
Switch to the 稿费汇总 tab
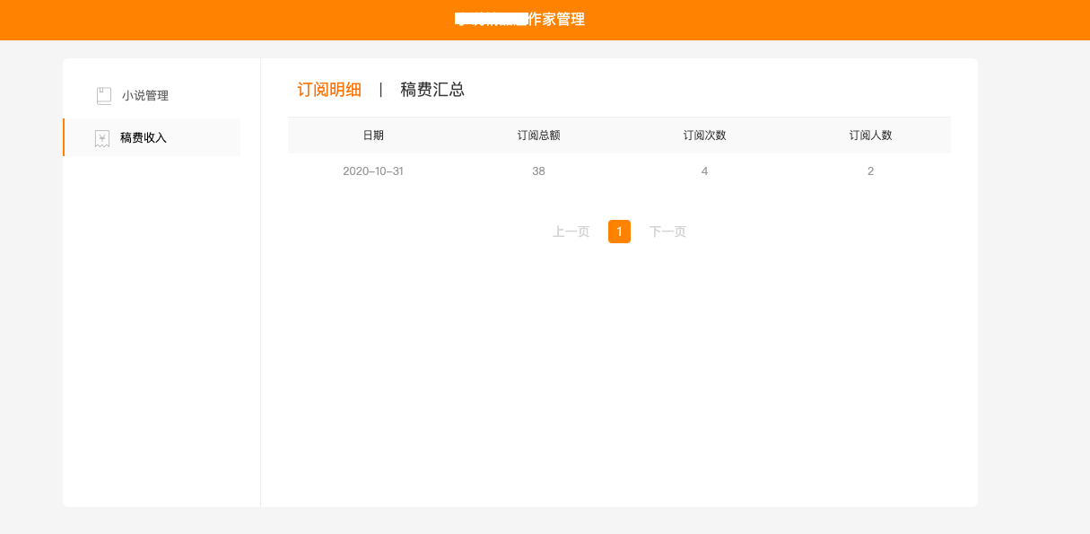pos(432,90)
